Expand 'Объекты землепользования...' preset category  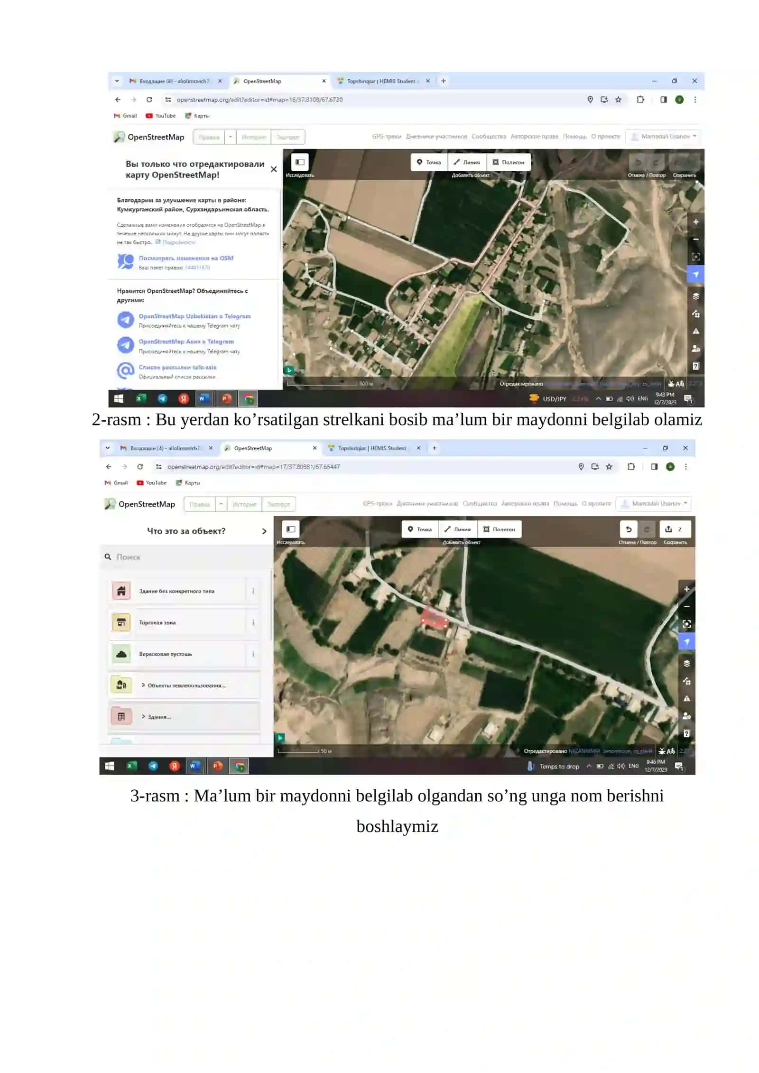tap(184, 685)
